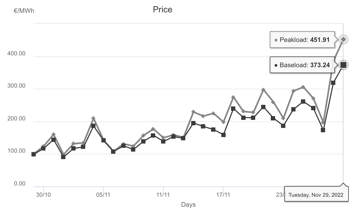This screenshot has height=211, width=359.
Task: Select the Baseload square marker for 28/11
Action: [333, 83]
